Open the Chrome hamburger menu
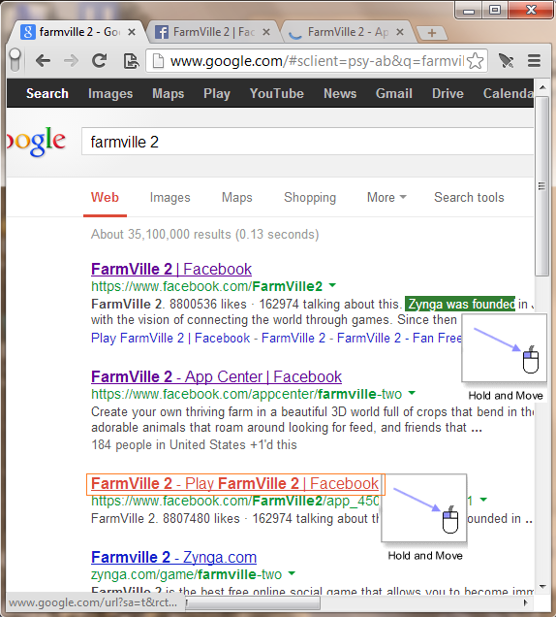 click(534, 60)
